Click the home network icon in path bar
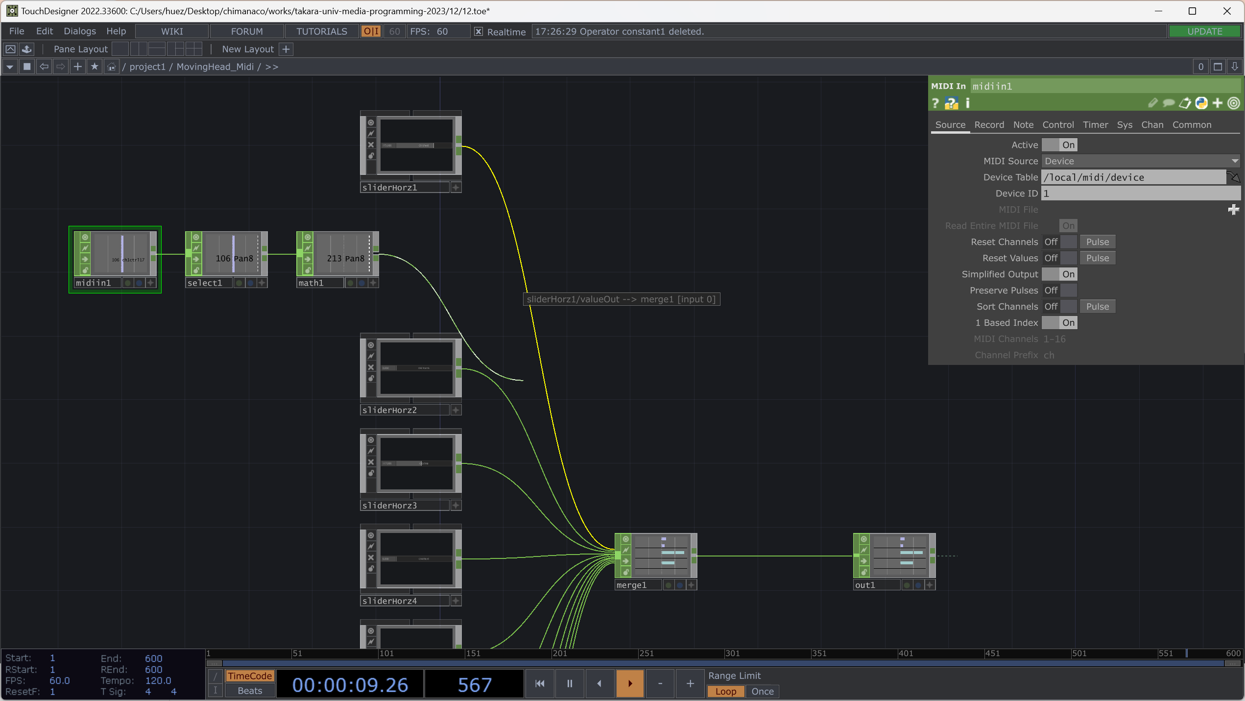The height and width of the screenshot is (701, 1245). pyautogui.click(x=112, y=67)
